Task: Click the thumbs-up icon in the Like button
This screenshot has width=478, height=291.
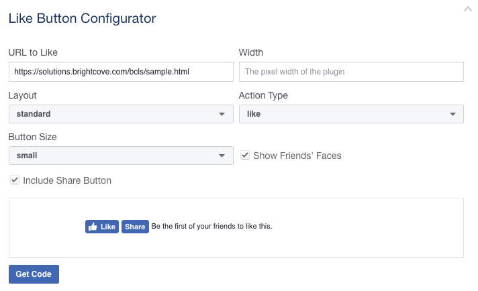Action: (x=93, y=227)
